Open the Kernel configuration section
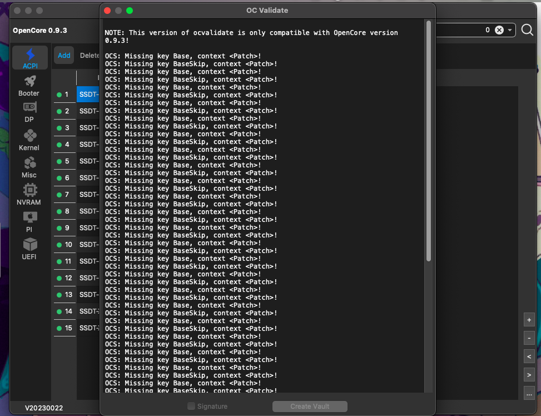 [29, 140]
